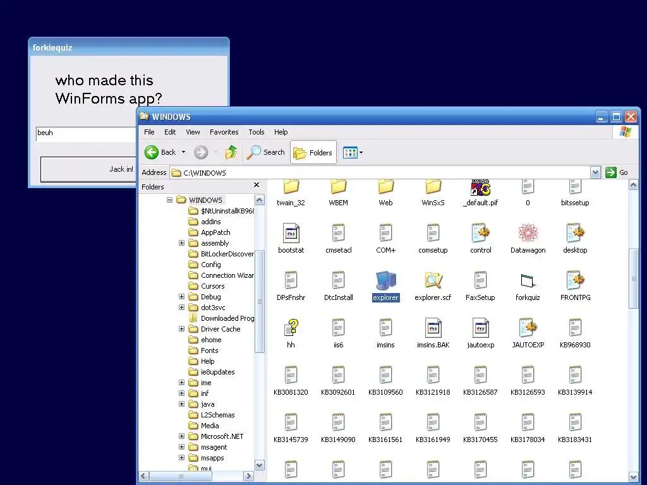Select the hh help file icon

[291, 328]
